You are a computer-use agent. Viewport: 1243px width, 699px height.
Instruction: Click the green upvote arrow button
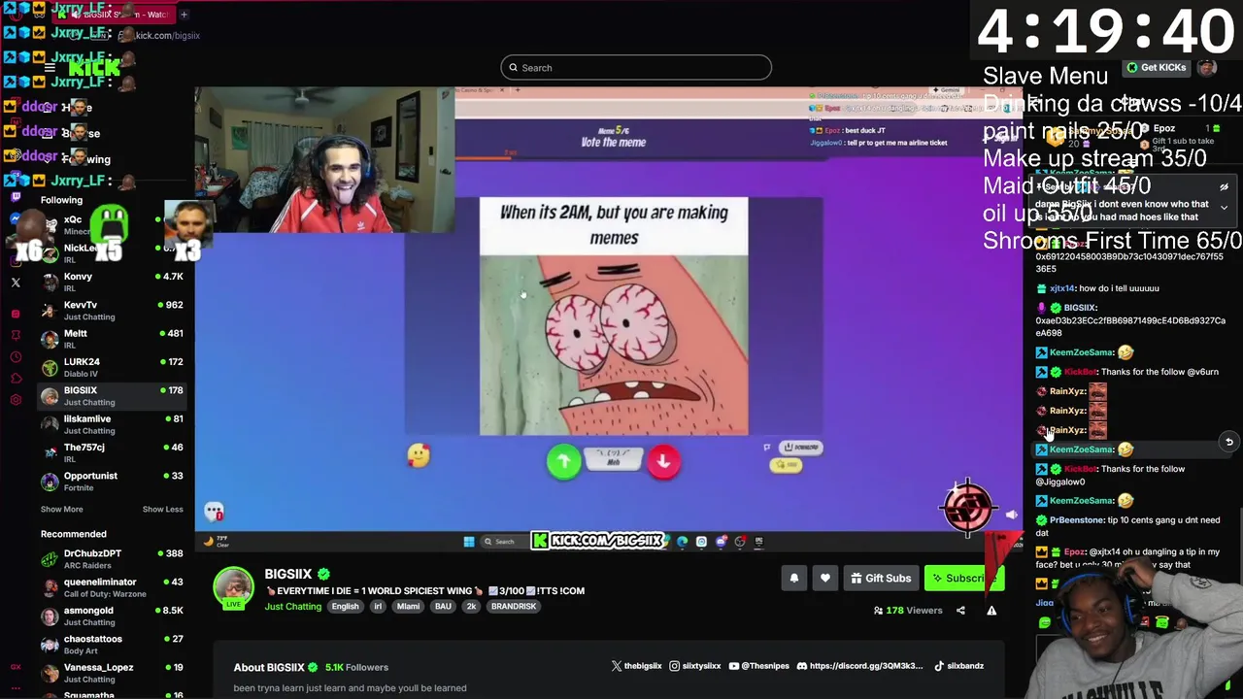[563, 461]
